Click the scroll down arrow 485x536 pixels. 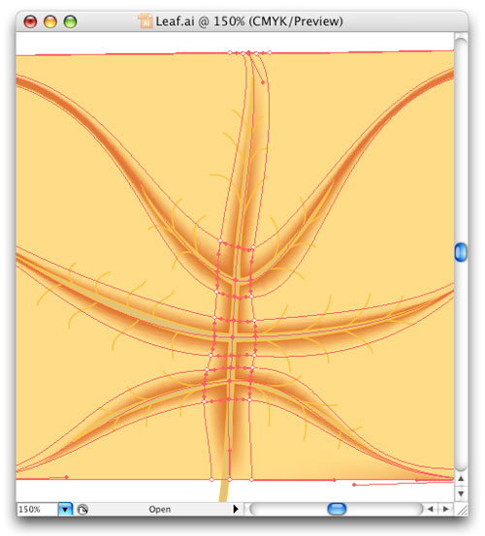pos(461,493)
